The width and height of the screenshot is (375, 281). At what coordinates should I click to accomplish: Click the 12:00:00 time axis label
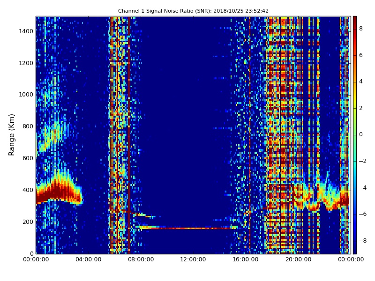coord(193,259)
